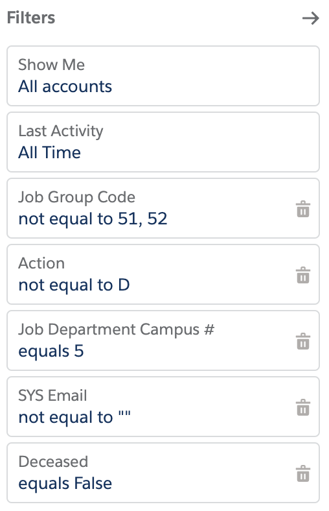Click the 'equals False' filter value
Screen dimensions: 329x511
(65, 483)
